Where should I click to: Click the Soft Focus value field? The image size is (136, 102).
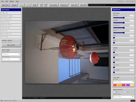point(132,60)
